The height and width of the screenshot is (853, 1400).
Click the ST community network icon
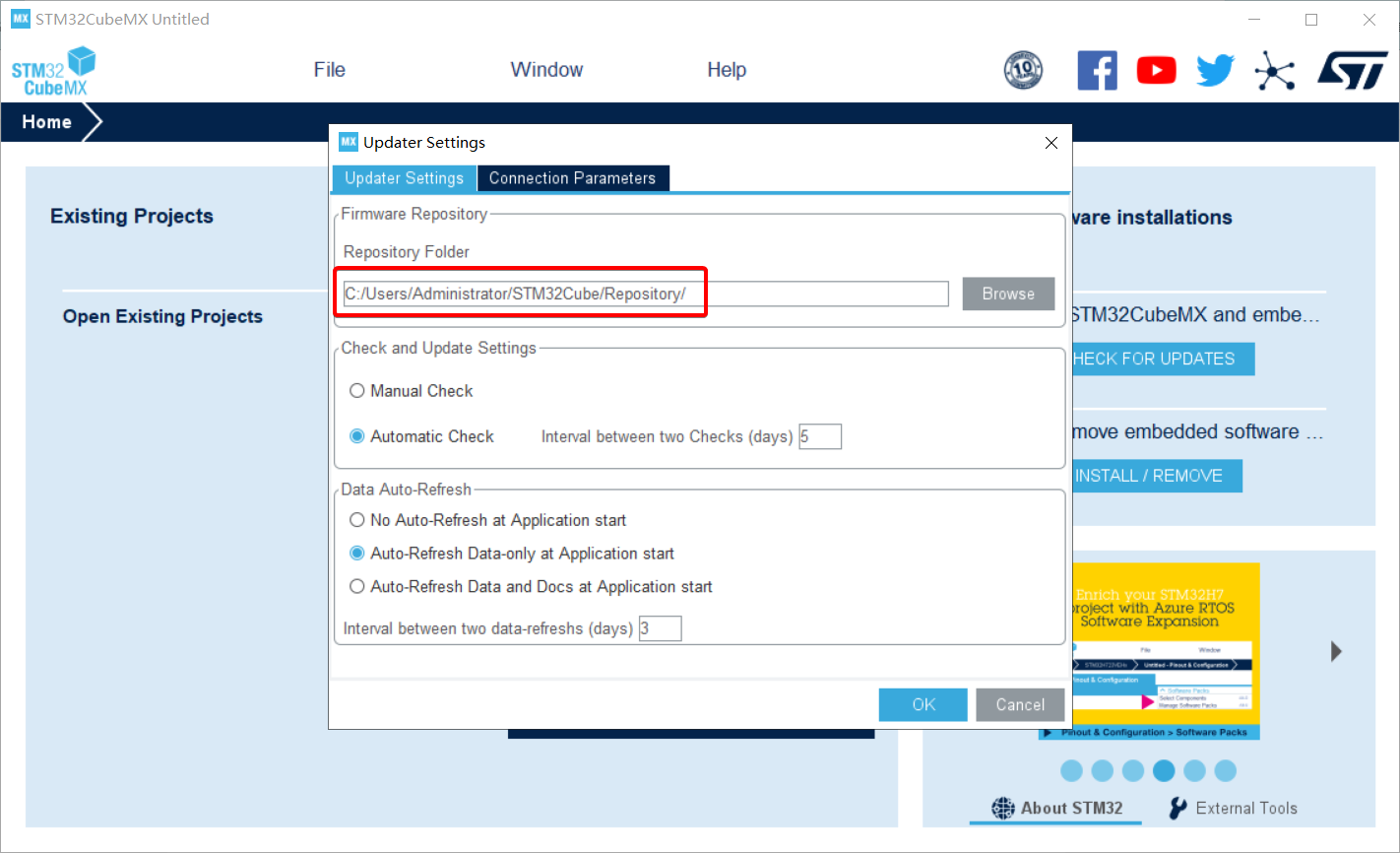coord(1274,71)
